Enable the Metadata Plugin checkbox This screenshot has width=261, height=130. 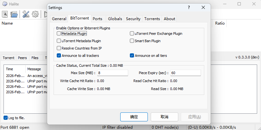pos(59,33)
